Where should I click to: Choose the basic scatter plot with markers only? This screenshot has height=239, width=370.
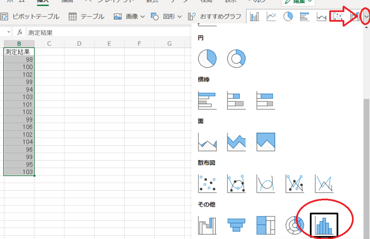(207, 183)
